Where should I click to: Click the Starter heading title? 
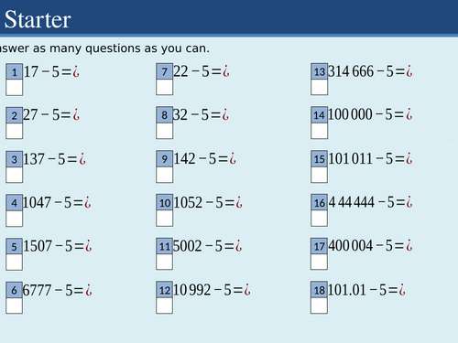(x=38, y=19)
